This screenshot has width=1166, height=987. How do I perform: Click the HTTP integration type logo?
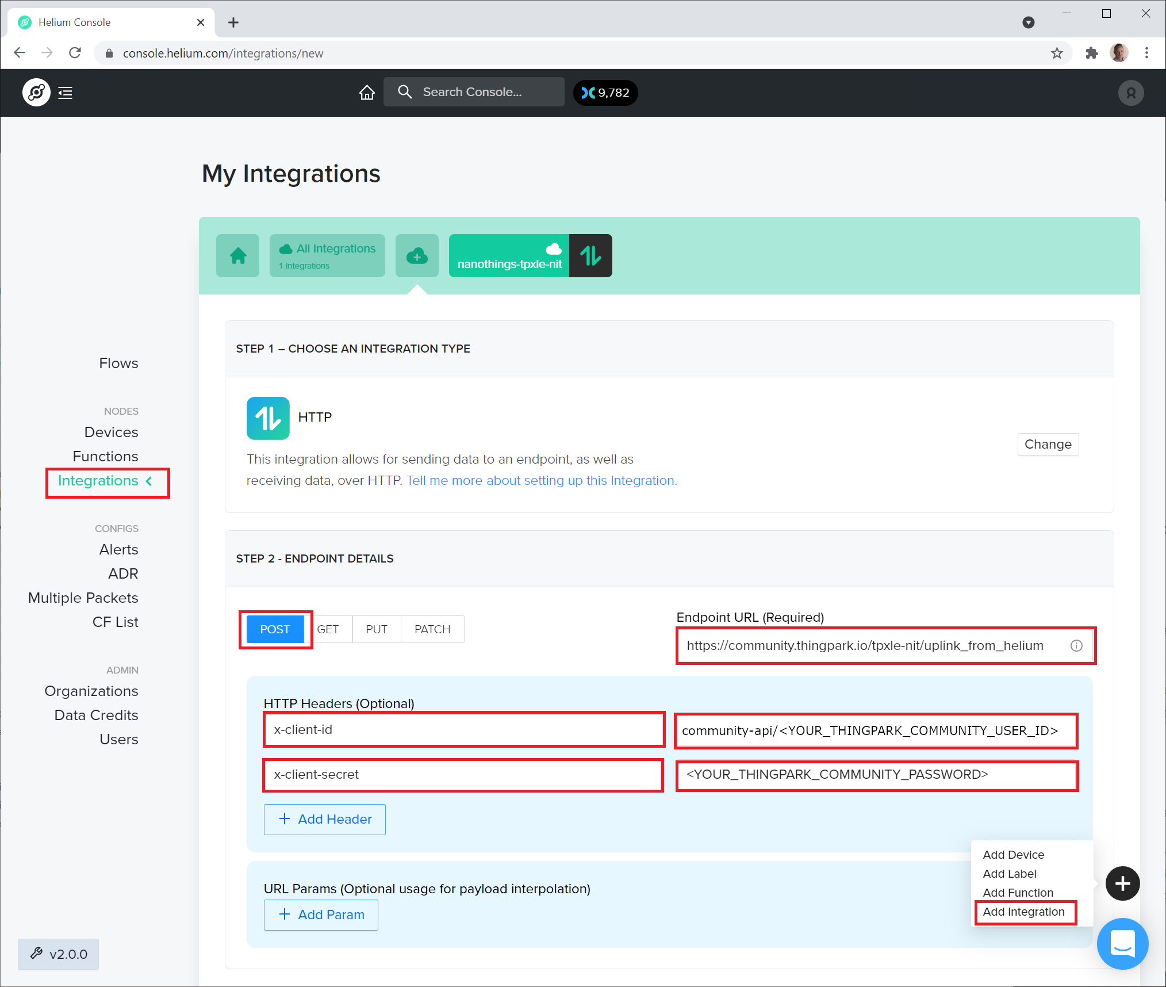click(268, 418)
